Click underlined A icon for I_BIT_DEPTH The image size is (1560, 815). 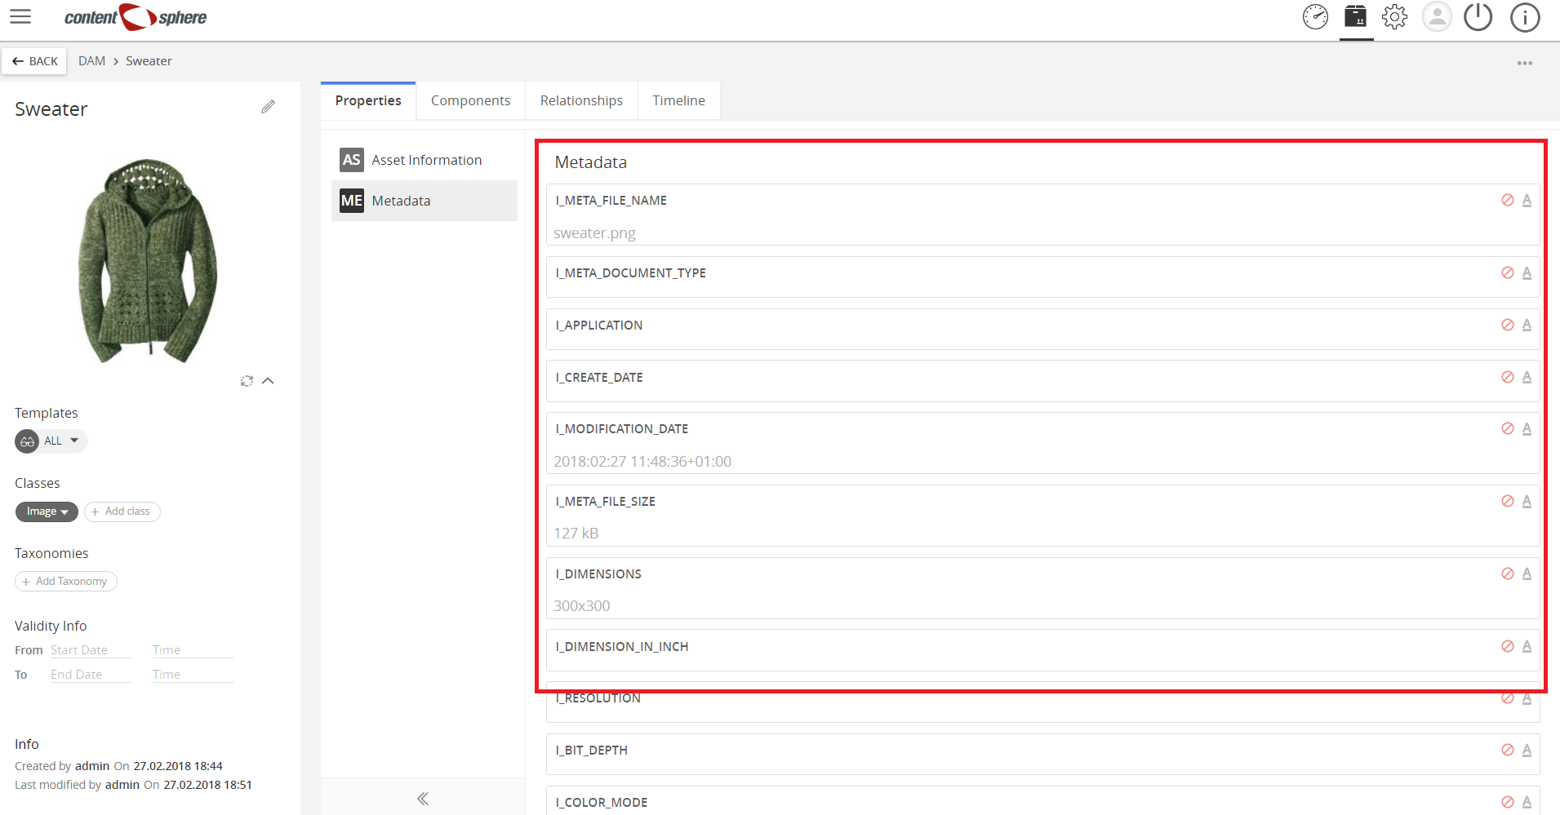point(1527,750)
